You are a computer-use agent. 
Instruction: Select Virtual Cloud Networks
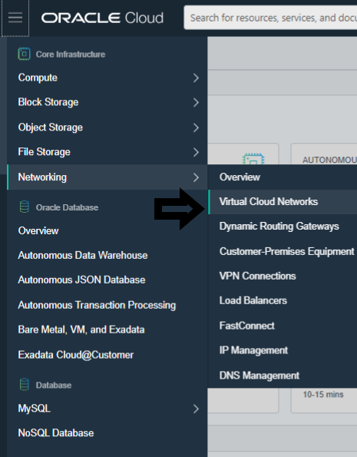[283, 202]
